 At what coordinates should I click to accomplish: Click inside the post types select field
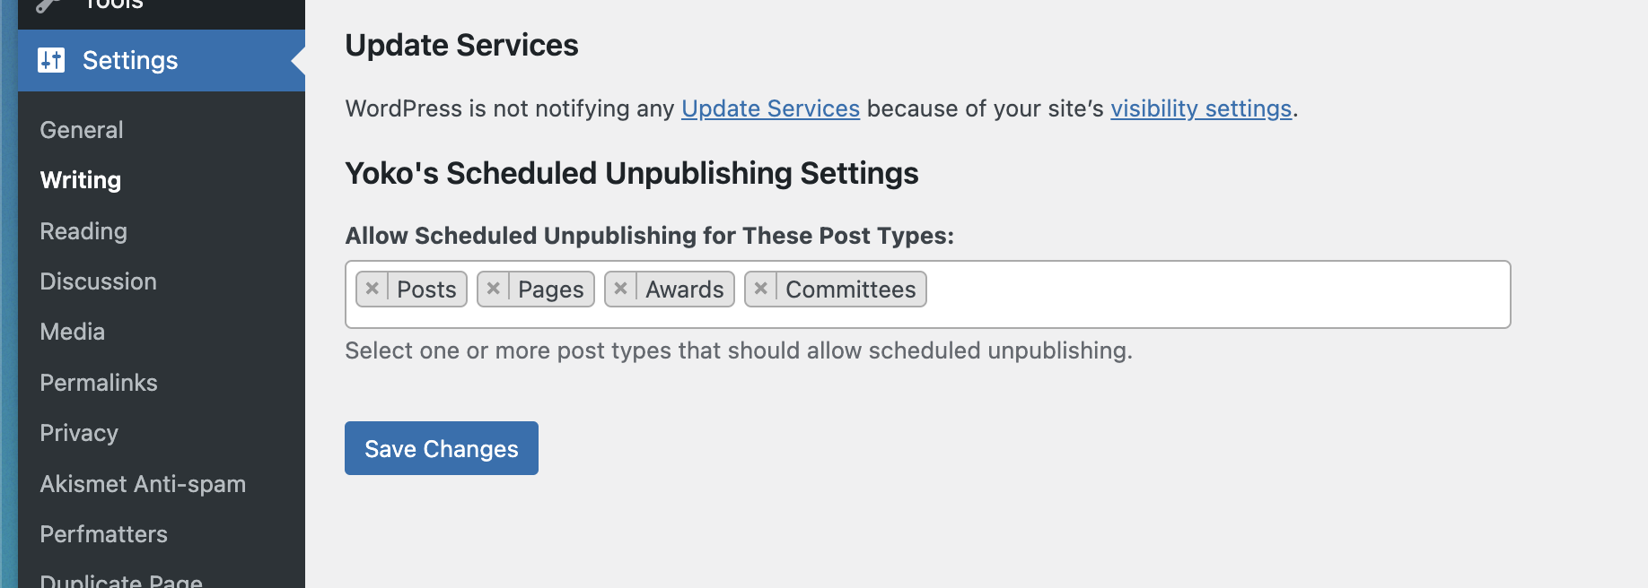1212,294
